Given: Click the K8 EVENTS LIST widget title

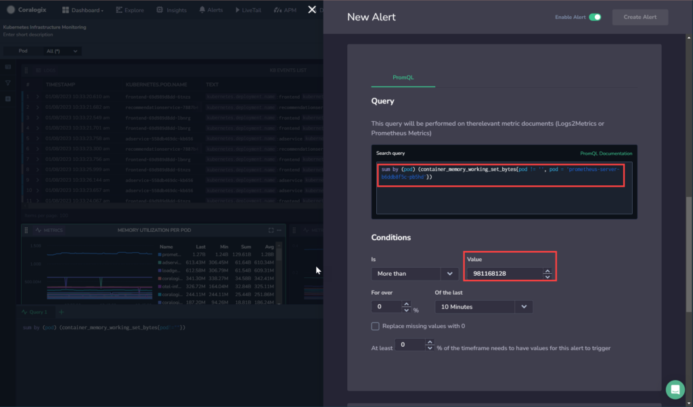Looking at the screenshot, I should [x=288, y=70].
